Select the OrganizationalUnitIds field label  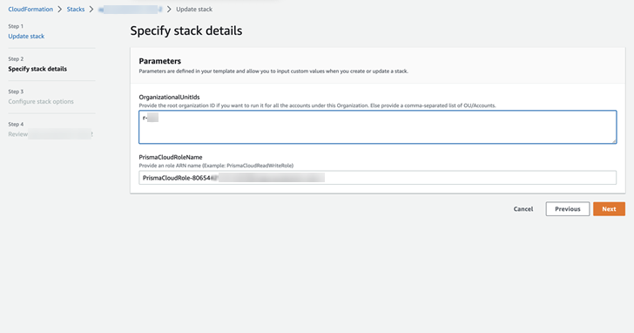pos(169,97)
